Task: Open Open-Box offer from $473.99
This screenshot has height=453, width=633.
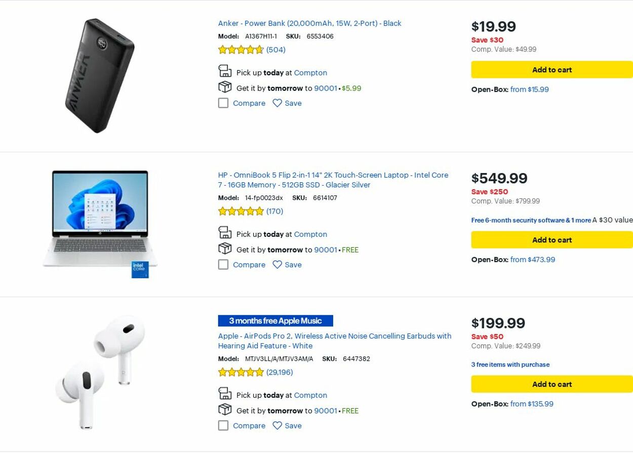Action: pos(532,260)
